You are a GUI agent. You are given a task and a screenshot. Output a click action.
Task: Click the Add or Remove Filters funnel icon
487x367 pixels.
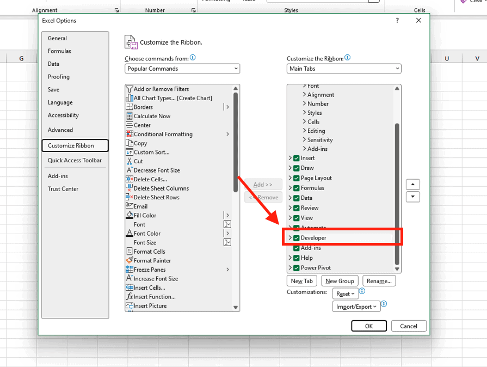130,89
